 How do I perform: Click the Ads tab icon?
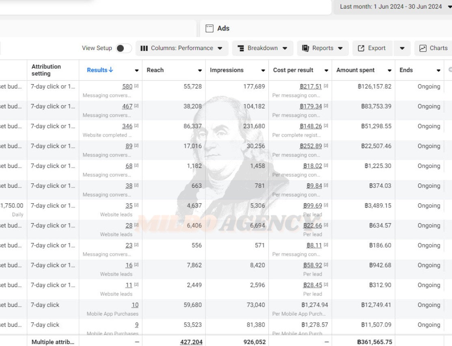[210, 28]
